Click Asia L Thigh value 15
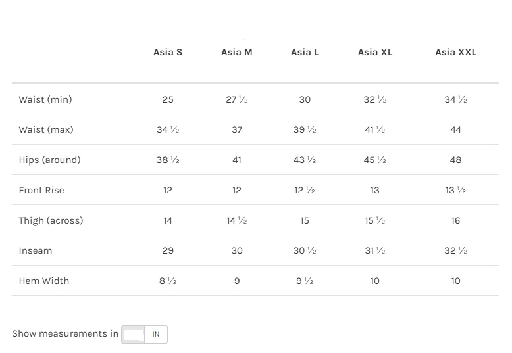The width and height of the screenshot is (512, 353). point(305,220)
